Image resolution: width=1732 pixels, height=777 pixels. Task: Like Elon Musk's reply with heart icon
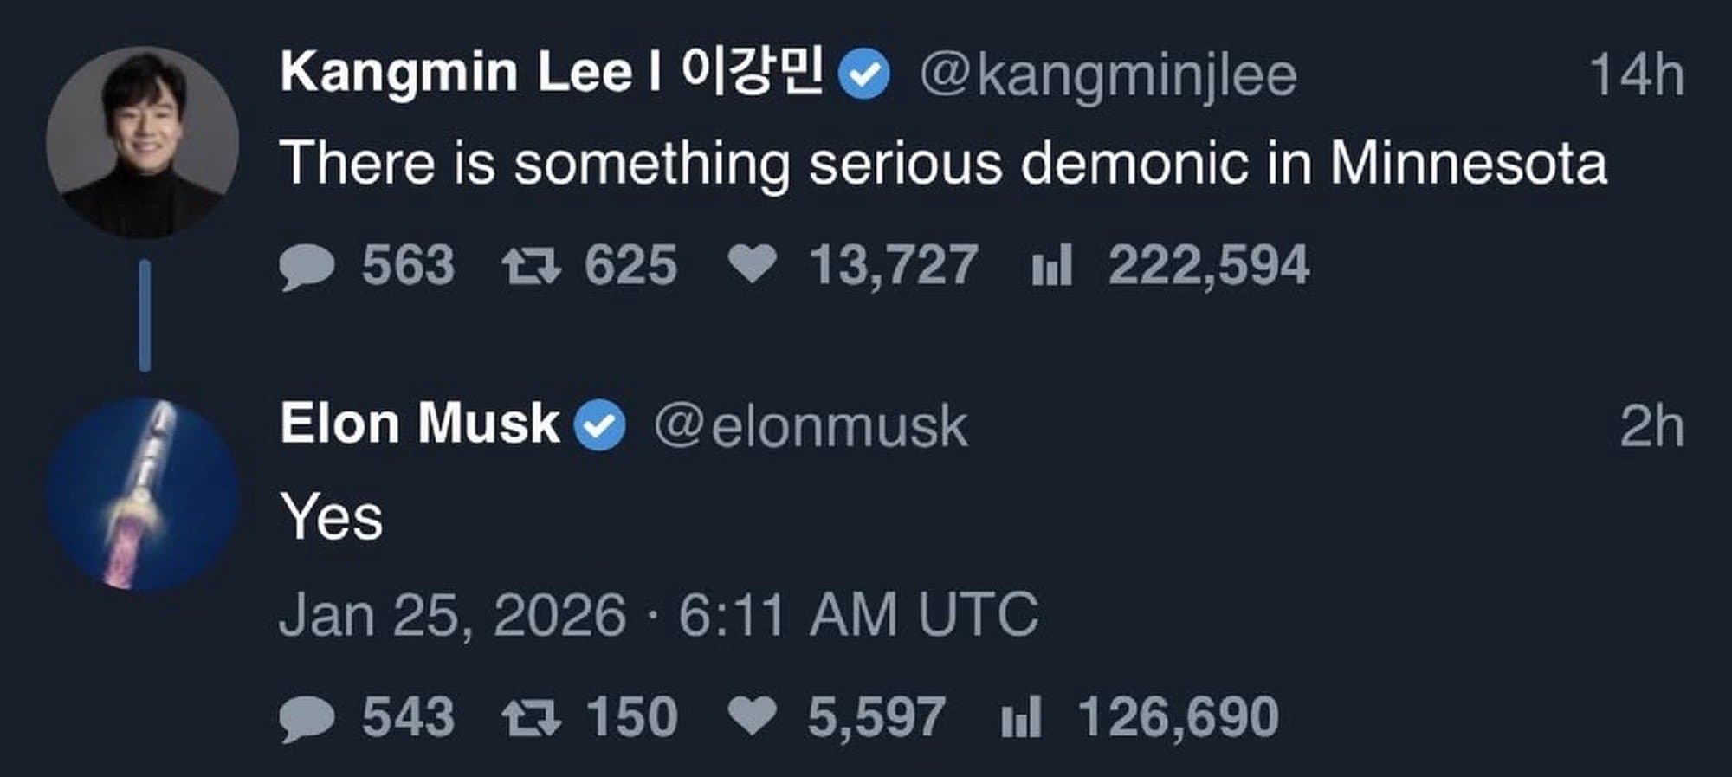752,715
